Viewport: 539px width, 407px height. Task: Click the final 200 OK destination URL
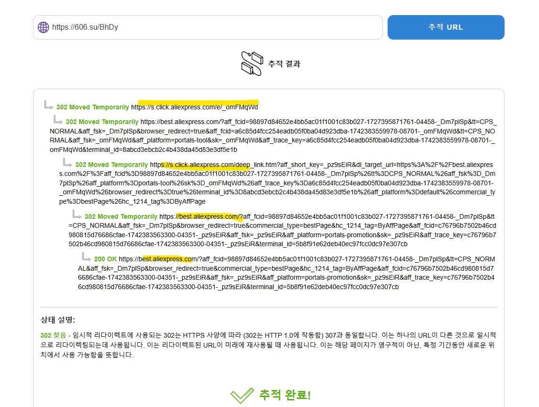286,273
